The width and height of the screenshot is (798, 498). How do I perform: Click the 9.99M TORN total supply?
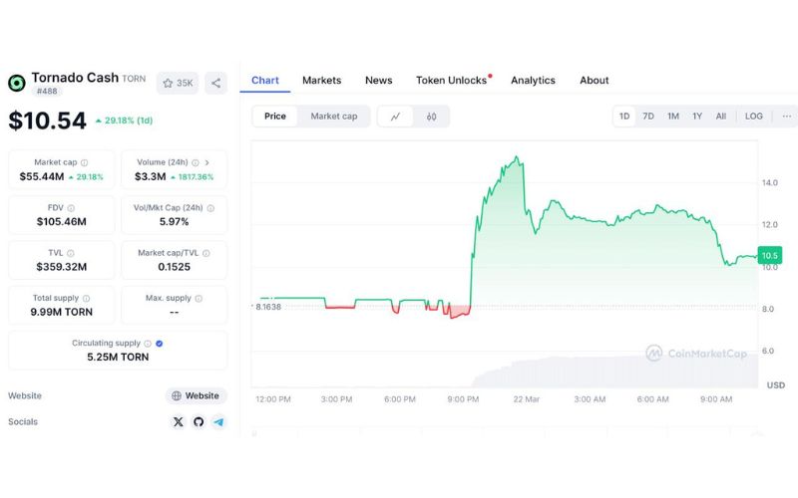(x=62, y=312)
